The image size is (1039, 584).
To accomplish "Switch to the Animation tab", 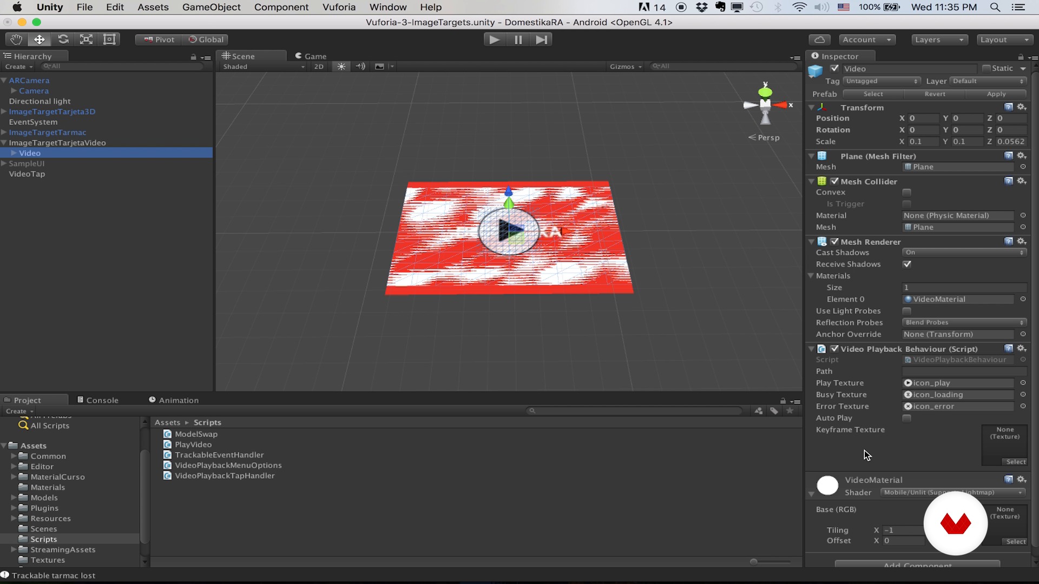I will [174, 400].
